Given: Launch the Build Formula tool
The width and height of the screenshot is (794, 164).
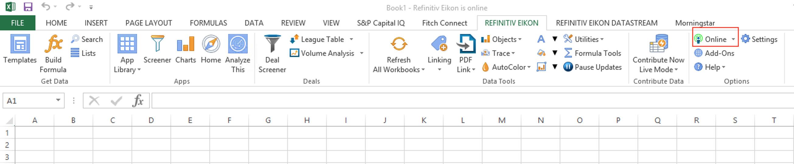Looking at the screenshot, I should (x=53, y=53).
